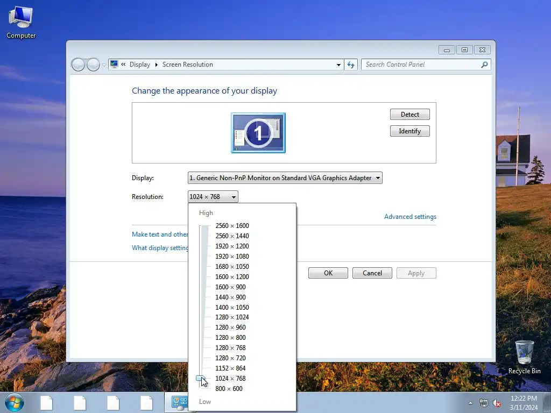Viewport: 551px width, 413px height.
Task: Click the muted volume tray icon
Action: (497, 403)
